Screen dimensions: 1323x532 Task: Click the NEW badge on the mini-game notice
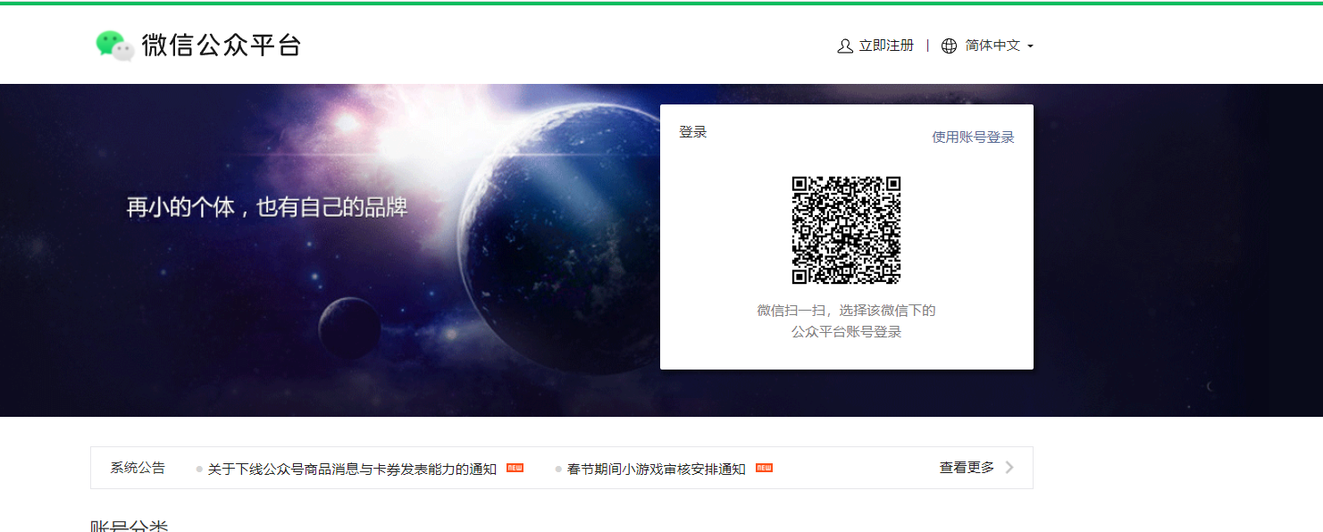tap(764, 467)
